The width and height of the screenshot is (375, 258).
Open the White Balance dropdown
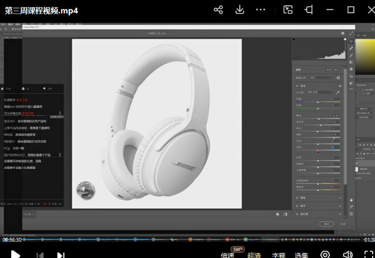pyautogui.click(x=320, y=93)
